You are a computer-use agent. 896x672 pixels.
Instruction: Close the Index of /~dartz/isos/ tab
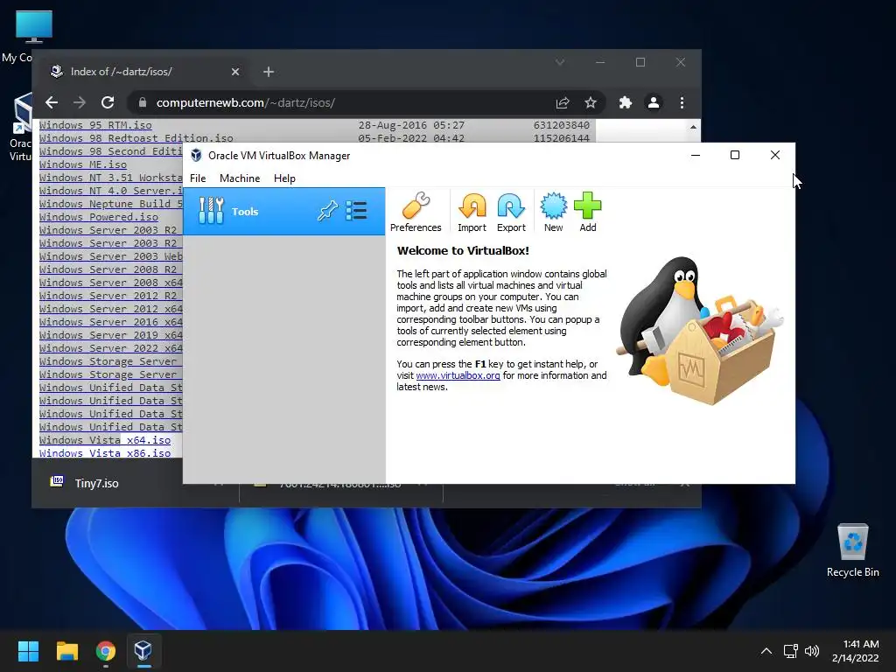tap(234, 72)
